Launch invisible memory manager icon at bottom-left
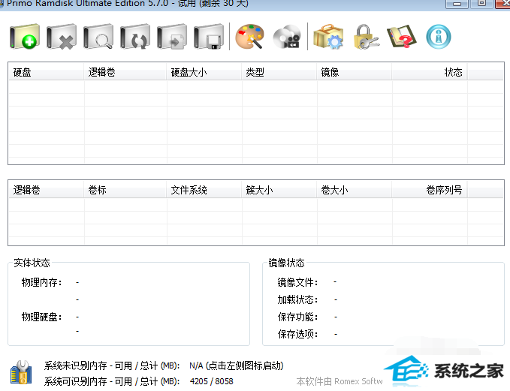 click(x=20, y=373)
